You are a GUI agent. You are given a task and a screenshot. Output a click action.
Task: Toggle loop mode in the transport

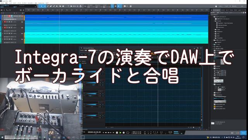coord(127,133)
